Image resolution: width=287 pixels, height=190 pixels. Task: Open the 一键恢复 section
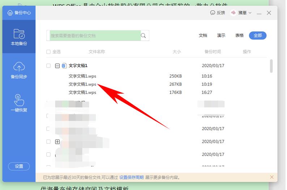pyautogui.click(x=19, y=103)
